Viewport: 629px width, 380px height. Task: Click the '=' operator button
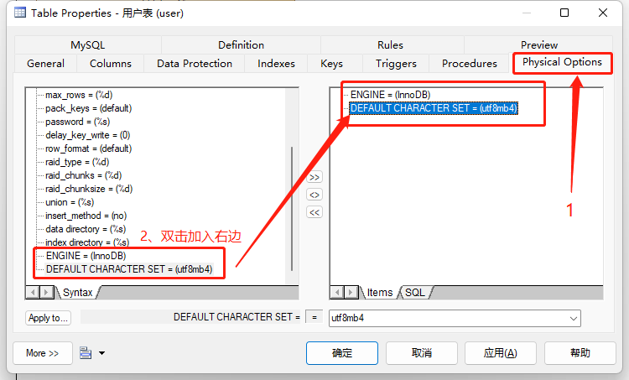(x=314, y=317)
